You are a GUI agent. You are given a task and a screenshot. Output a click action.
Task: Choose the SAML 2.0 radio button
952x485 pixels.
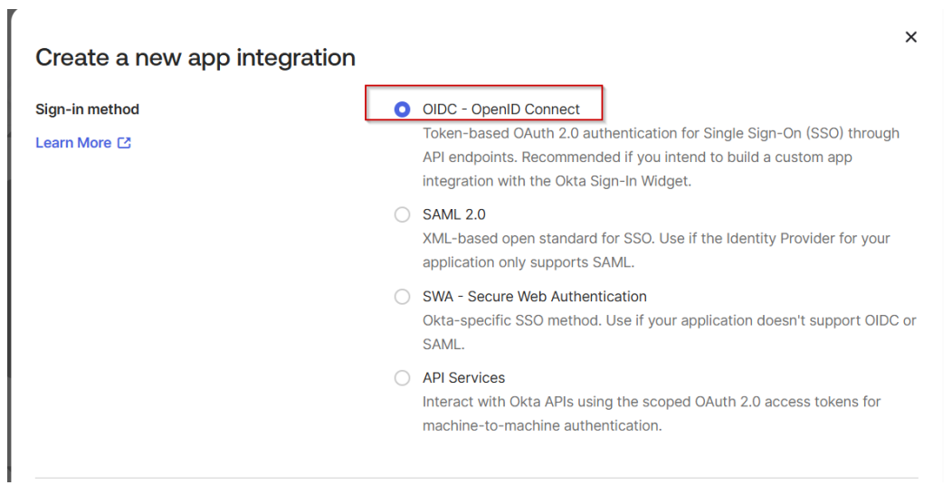(403, 215)
